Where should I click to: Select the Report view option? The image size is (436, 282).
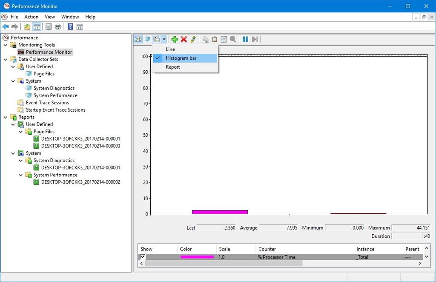click(172, 67)
